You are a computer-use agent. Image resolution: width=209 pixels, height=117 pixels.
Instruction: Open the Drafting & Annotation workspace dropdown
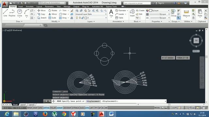tap(52, 3)
